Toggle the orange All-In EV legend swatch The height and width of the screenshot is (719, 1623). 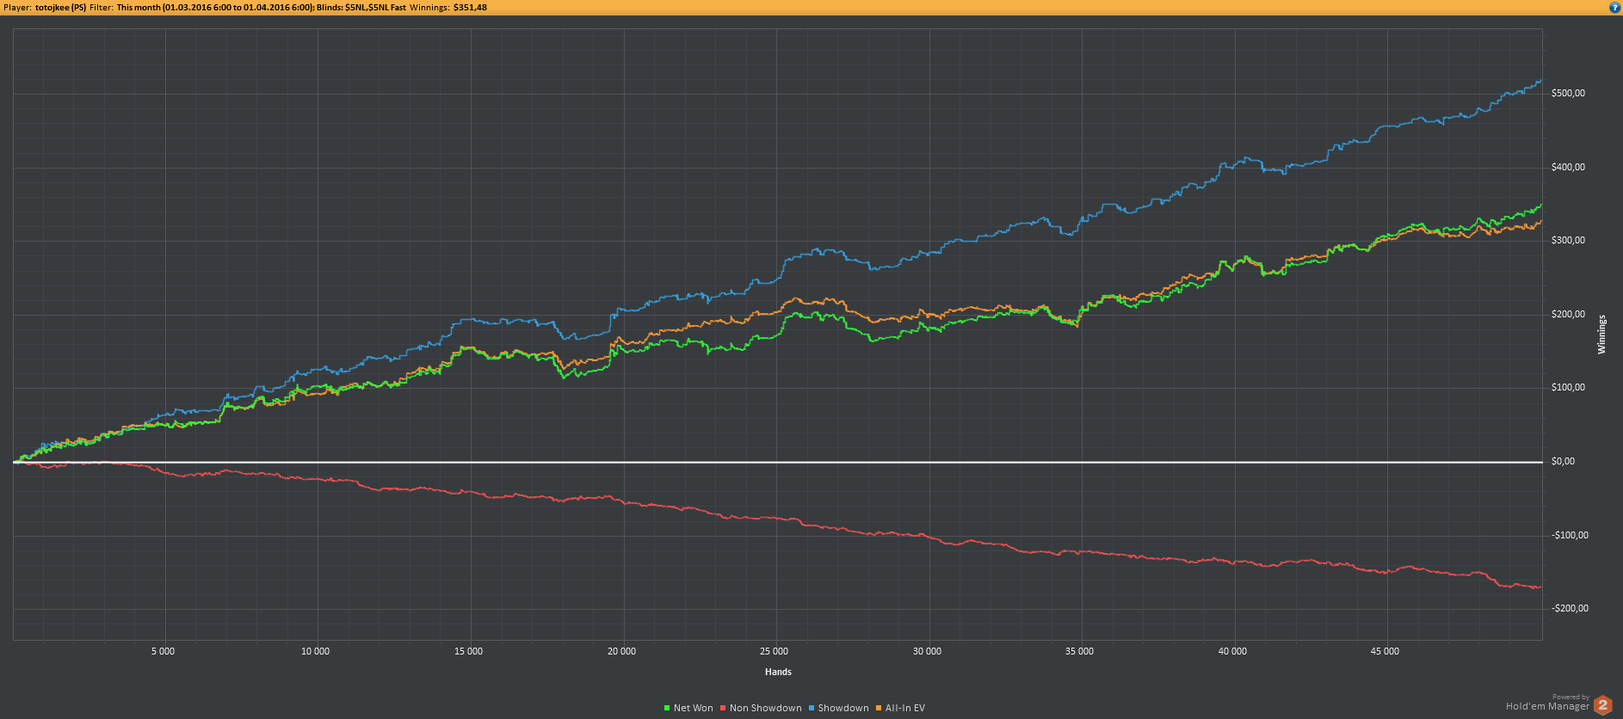[879, 708]
